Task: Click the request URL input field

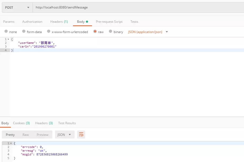Action: pyautogui.click(x=138, y=7)
